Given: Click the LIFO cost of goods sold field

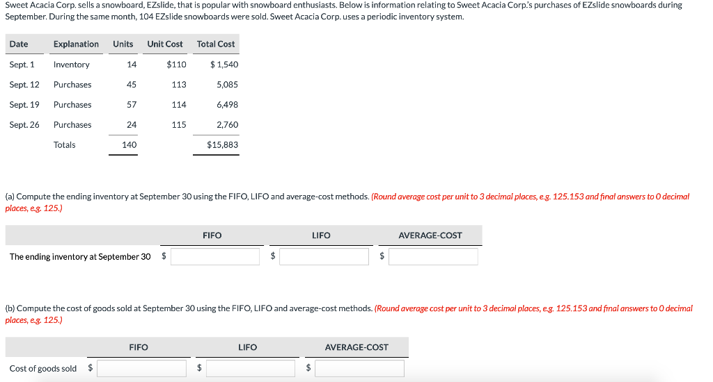Looking at the screenshot, I should pos(251,368).
